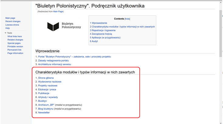Open Main page in sidebar

pos(10,18)
